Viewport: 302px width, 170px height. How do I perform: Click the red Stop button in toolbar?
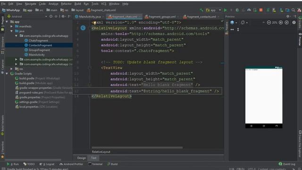[261, 10]
